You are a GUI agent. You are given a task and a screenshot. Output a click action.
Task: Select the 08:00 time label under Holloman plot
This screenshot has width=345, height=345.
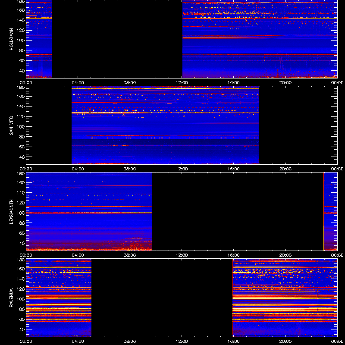coord(130,83)
